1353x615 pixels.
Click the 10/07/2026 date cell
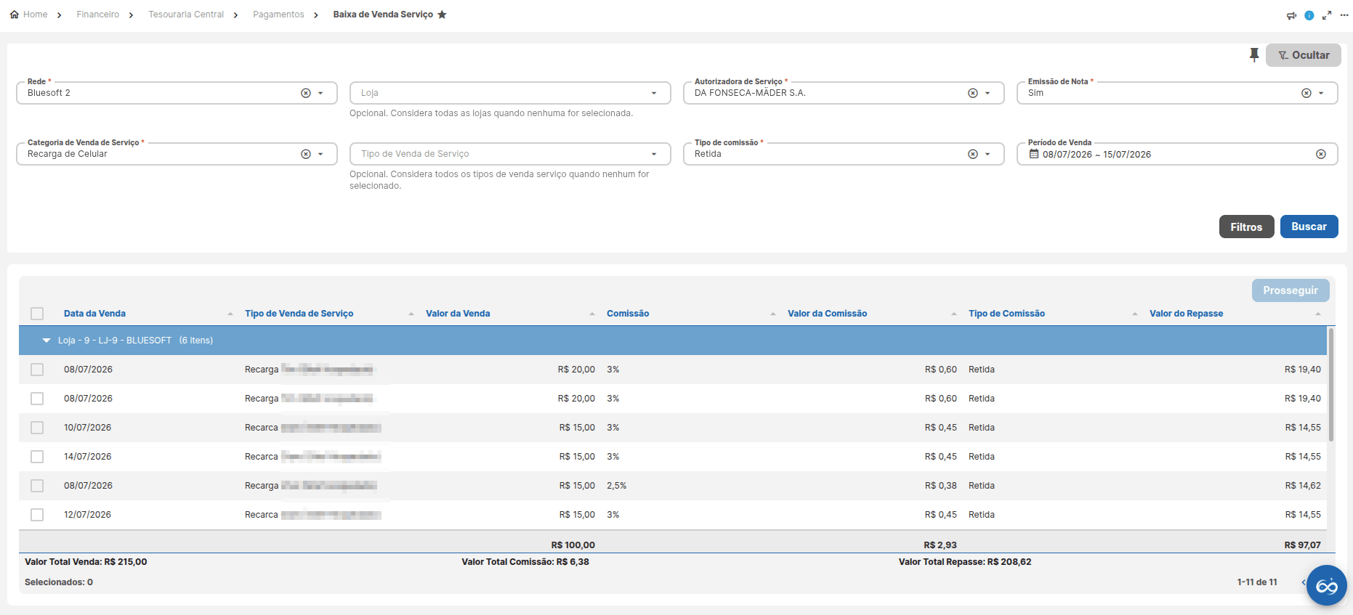click(x=88, y=428)
